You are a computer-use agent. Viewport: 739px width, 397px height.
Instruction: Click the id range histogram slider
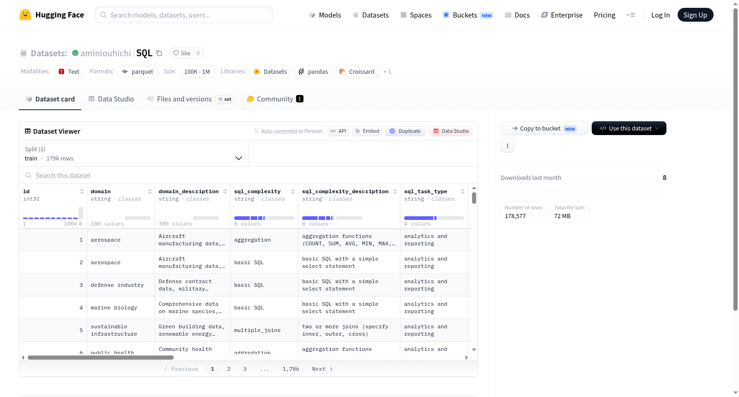pos(53,213)
